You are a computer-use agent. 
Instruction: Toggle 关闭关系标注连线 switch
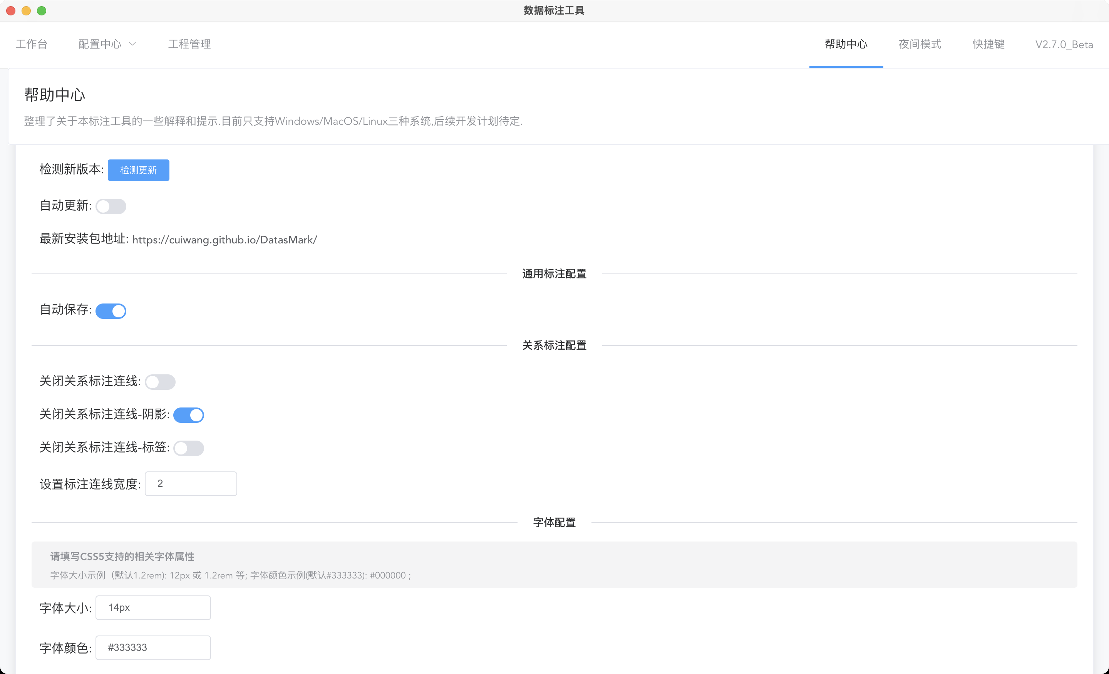click(160, 382)
